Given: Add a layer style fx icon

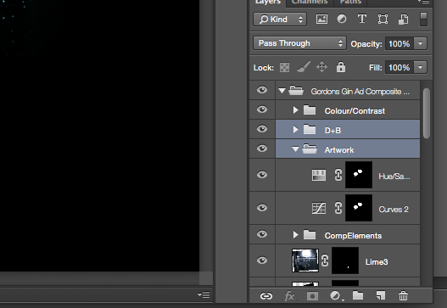Looking at the screenshot, I should [x=290, y=296].
